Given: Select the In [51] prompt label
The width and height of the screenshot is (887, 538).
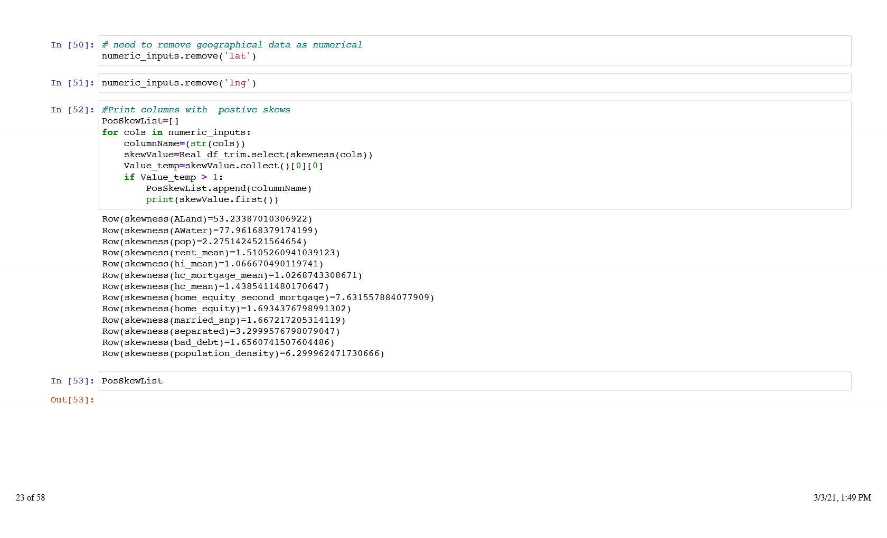Looking at the screenshot, I should [x=72, y=83].
